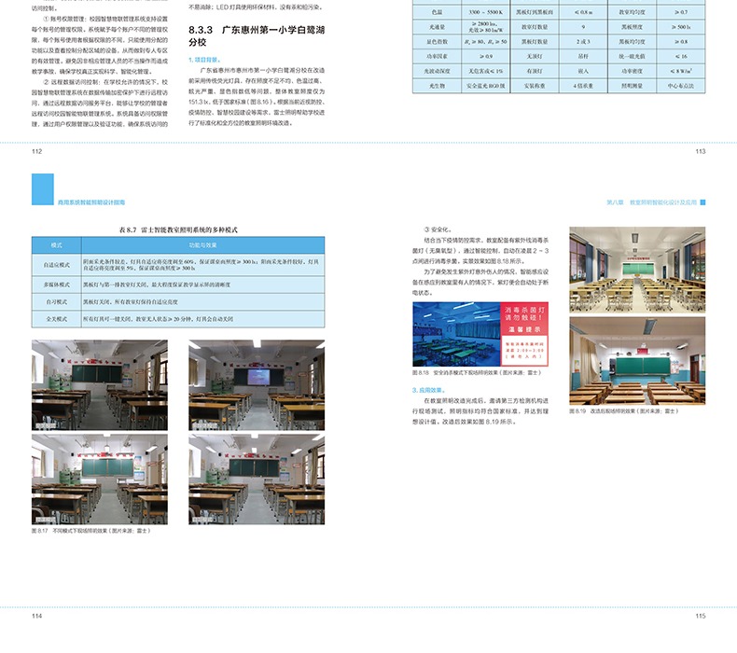Open the top-left classroom photo in figure 8.17
Viewport: 737px width, 653px height.
tap(100, 384)
